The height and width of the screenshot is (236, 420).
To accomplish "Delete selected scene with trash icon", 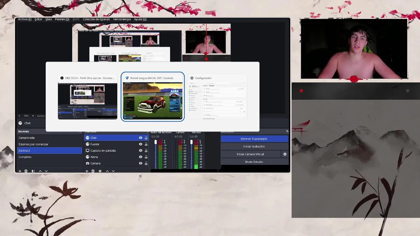I will tap(26, 171).
